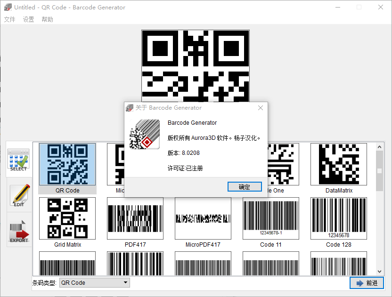Screen dimensions: 392x297
Task: Click the Barcode Generator logo in About dialog
Action: pos(145,134)
